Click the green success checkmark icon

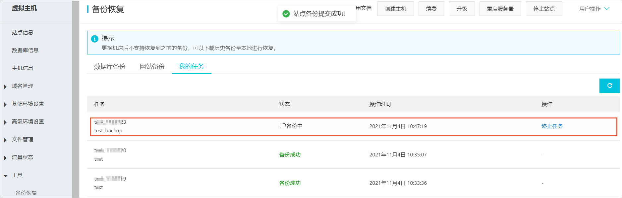(286, 14)
